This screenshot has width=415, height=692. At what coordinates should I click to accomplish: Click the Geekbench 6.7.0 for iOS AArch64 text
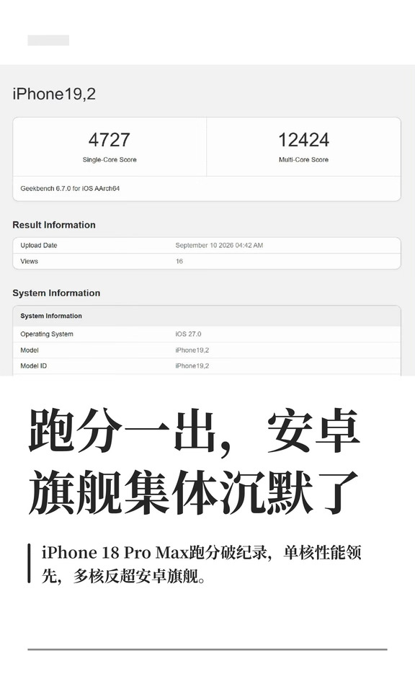pos(70,188)
